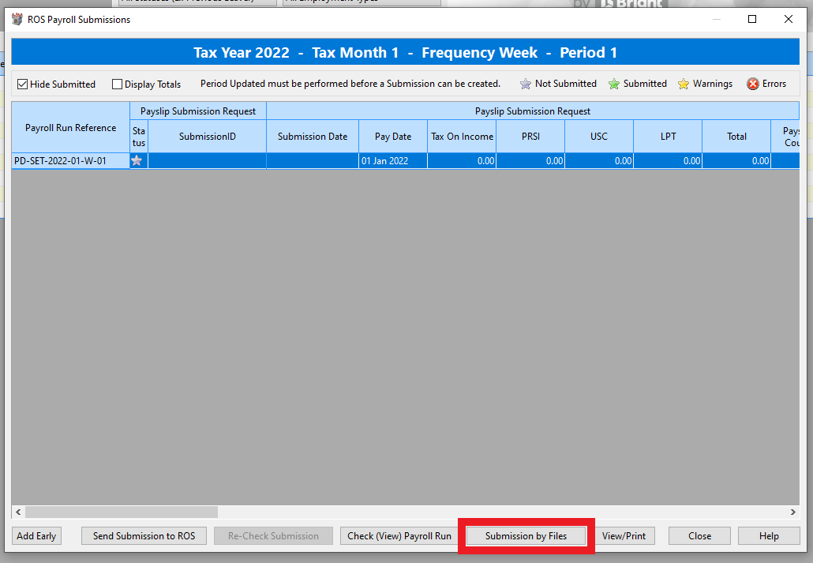Click left arrow of horizontal scrollbar

pyautogui.click(x=18, y=512)
